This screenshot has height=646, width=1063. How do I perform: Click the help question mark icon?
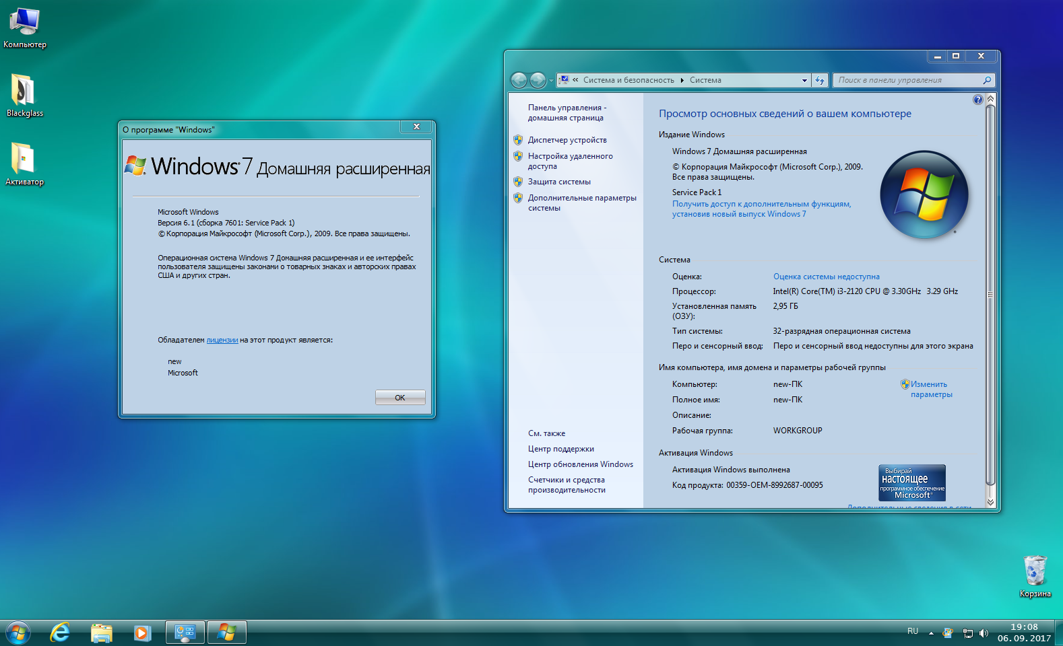pyautogui.click(x=977, y=100)
